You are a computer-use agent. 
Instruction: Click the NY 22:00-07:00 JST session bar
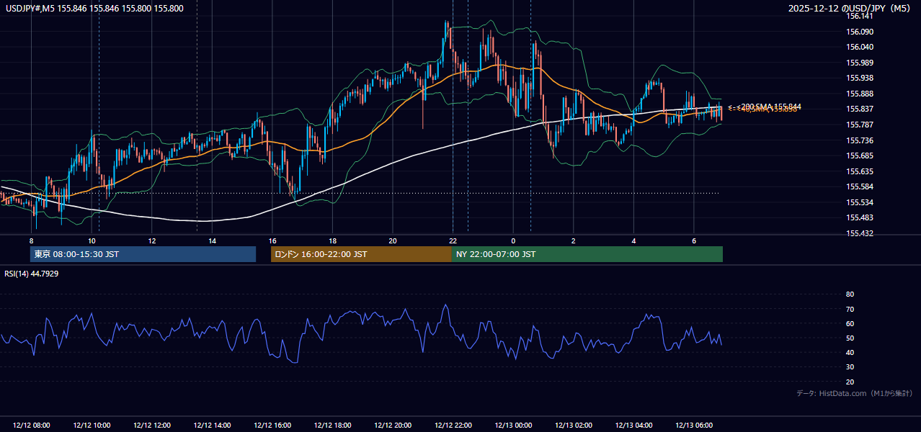[587, 254]
